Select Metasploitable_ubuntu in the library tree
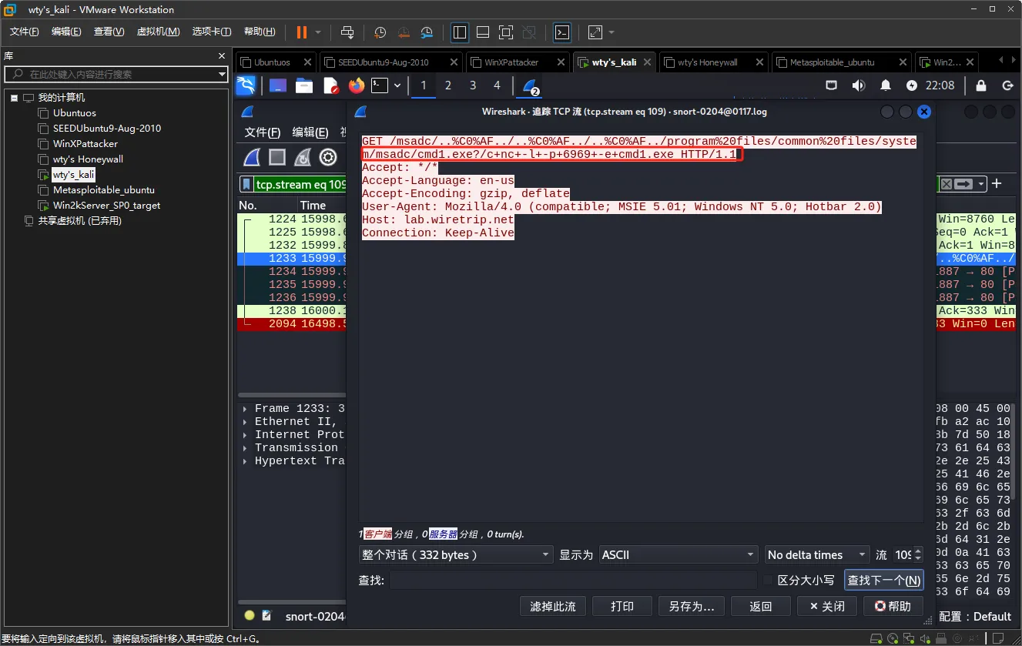 (104, 190)
